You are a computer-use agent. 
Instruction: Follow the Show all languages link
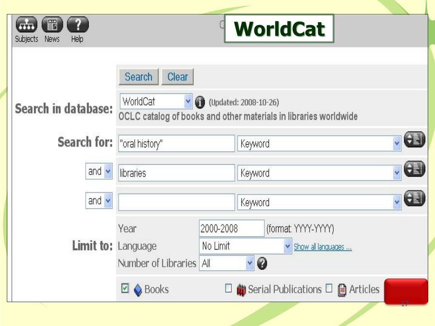click(x=323, y=247)
